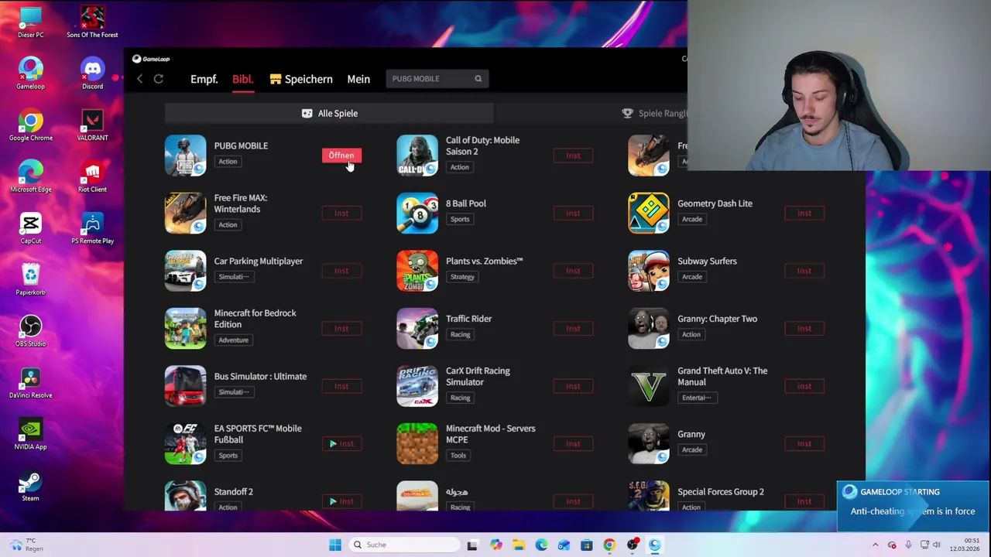Click the Subway Surfers game icon

pos(649,271)
